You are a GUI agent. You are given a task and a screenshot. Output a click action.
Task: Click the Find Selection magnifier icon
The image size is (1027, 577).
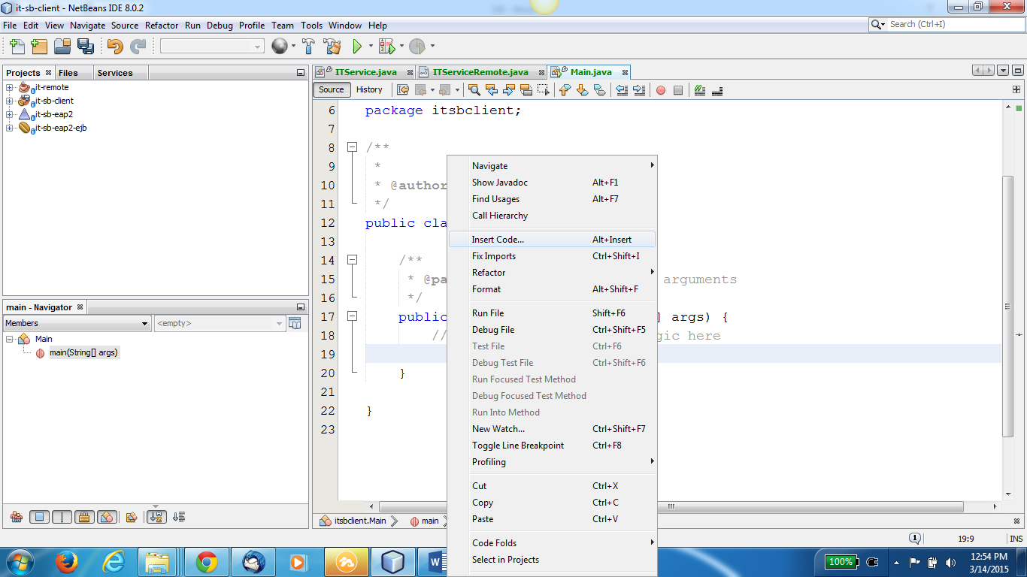(474, 90)
